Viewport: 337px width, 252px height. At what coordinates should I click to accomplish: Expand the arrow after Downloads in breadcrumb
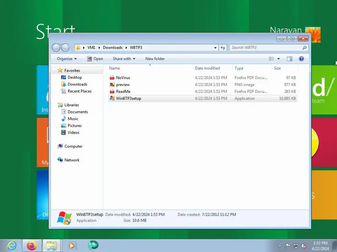tap(126, 48)
